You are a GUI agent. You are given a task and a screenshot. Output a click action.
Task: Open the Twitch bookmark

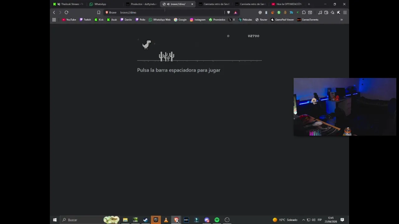[x=85, y=20]
